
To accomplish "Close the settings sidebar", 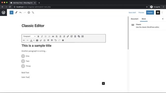I will pos(163,19).
